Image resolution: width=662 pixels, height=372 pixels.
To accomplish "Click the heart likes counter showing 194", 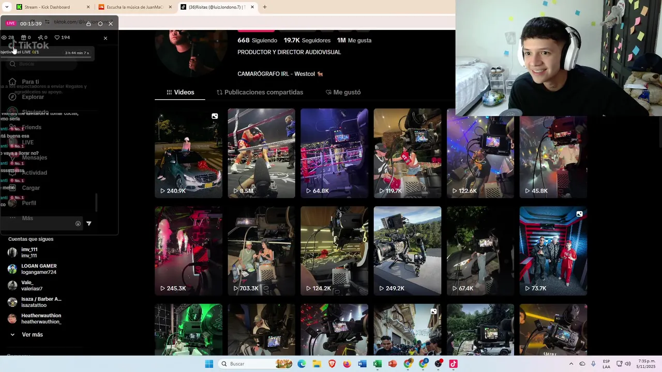I will 62,37.
